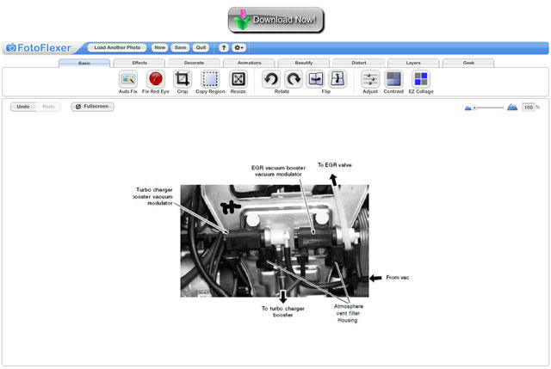Rotate the photo counter-clockwise
Screen dimensions: 551x369
coord(271,79)
